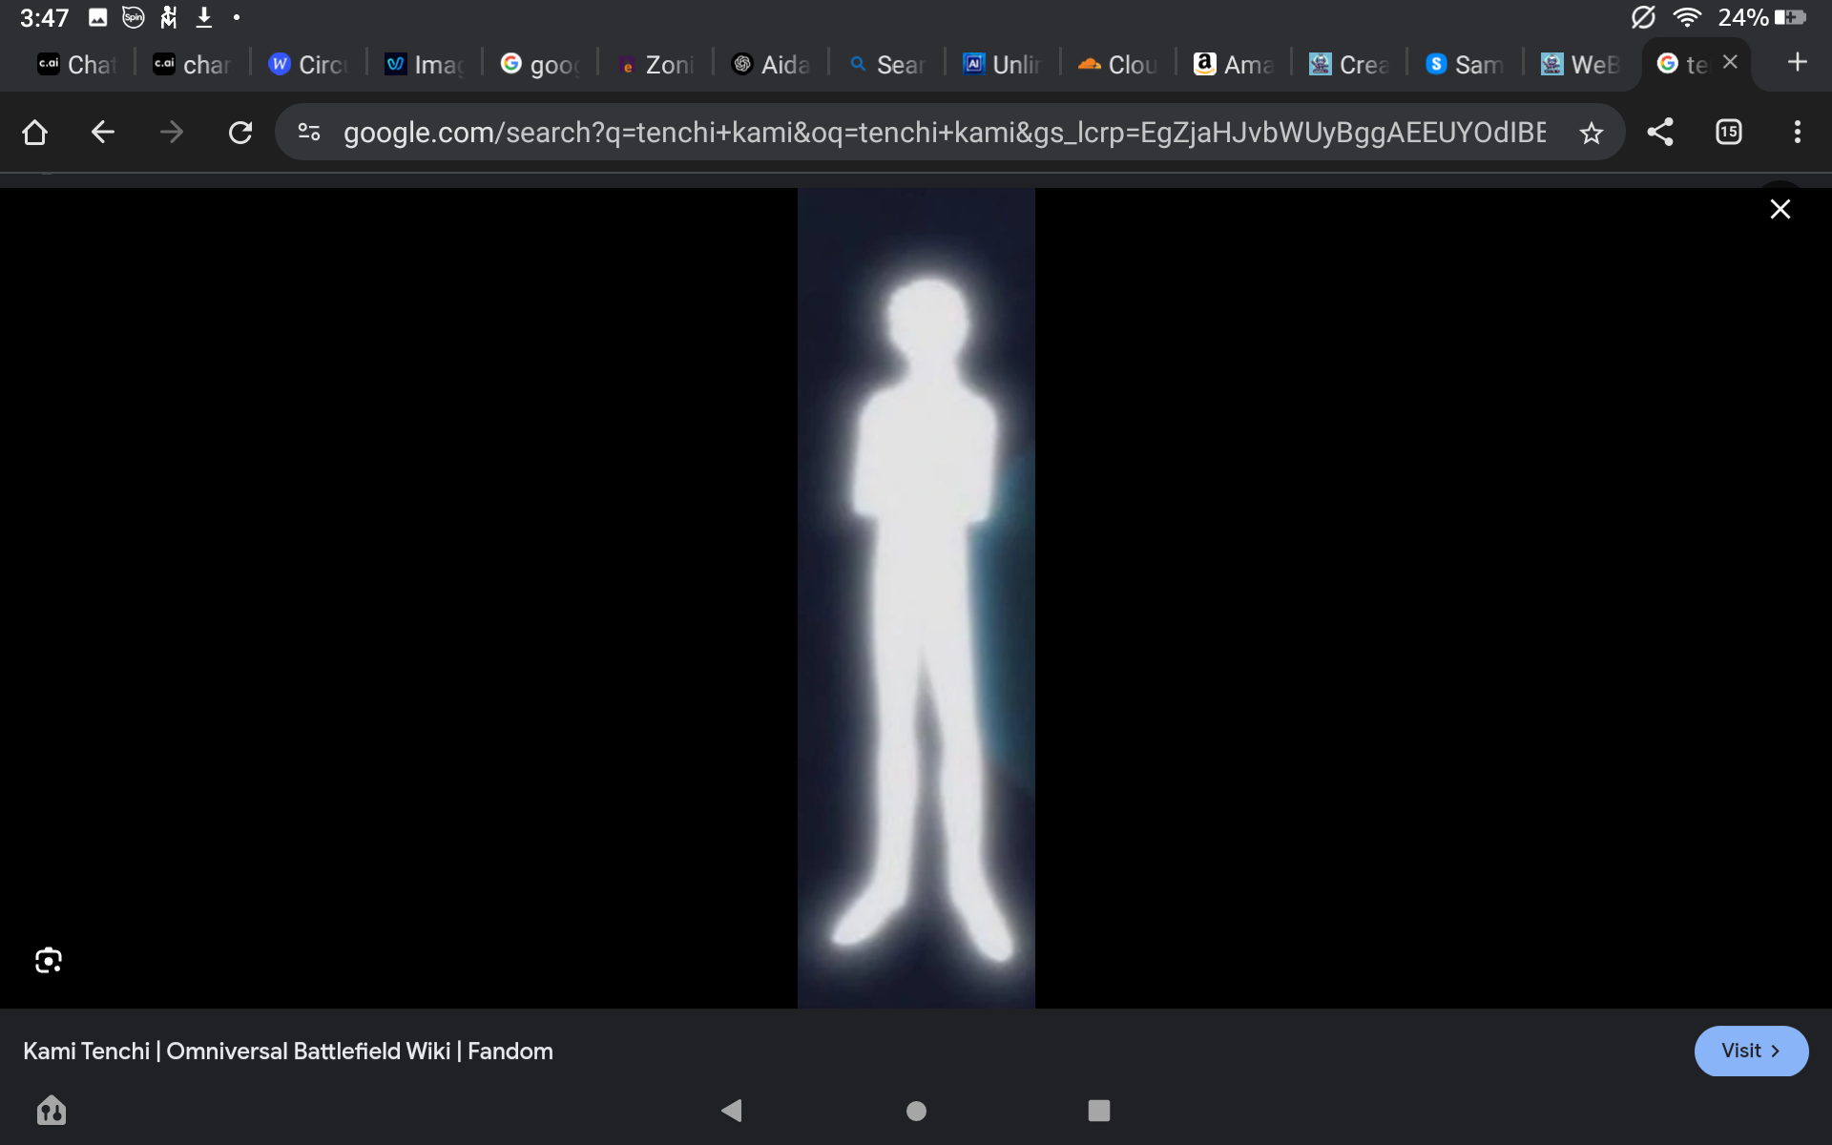Open the Chrome home page icon

(35, 132)
